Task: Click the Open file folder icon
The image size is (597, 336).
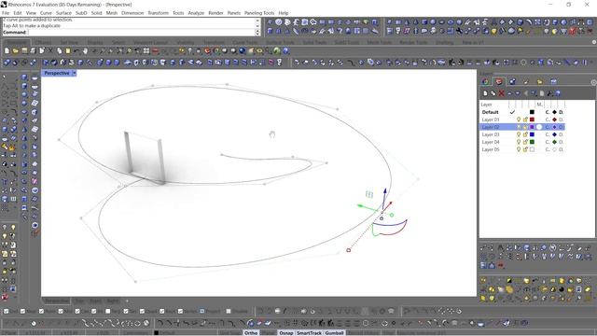Action: (x=15, y=50)
